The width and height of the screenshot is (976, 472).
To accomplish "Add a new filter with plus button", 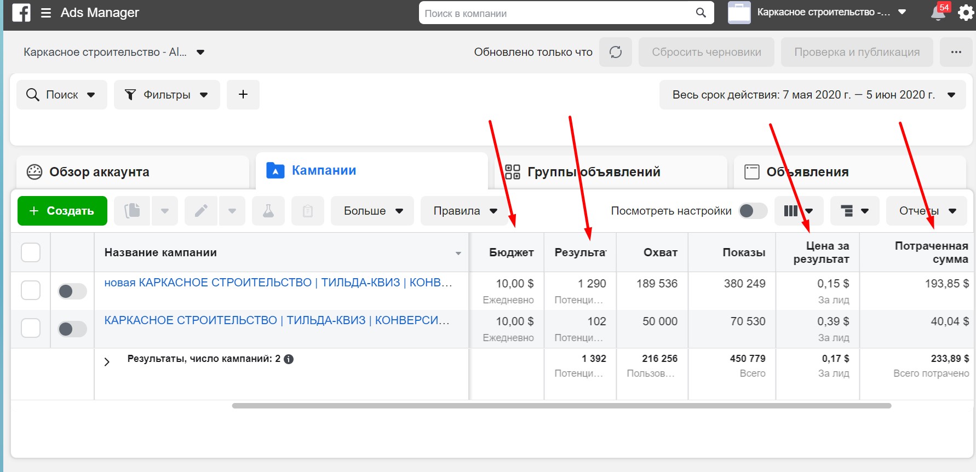I will coord(243,95).
